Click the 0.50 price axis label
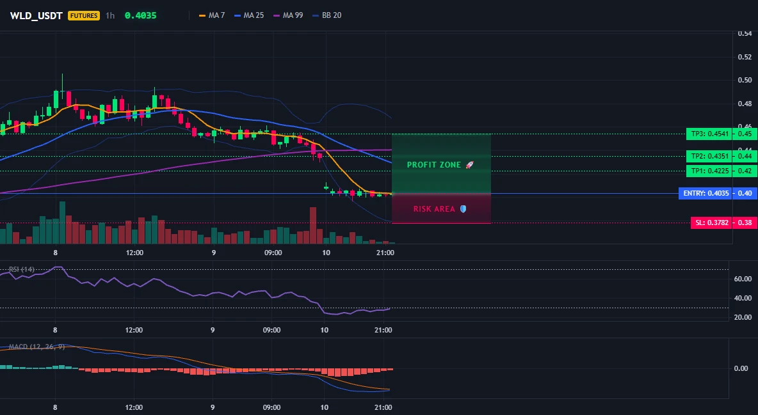This screenshot has height=415, width=758. 745,80
